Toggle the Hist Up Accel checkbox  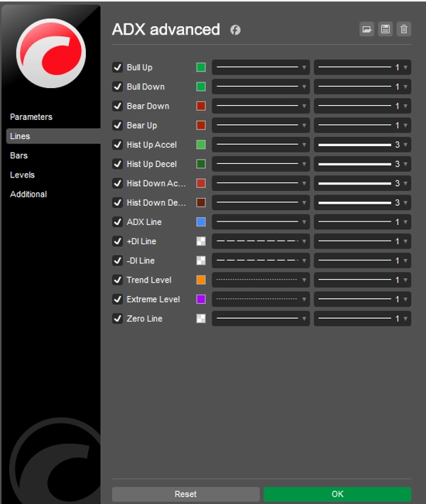click(x=118, y=145)
